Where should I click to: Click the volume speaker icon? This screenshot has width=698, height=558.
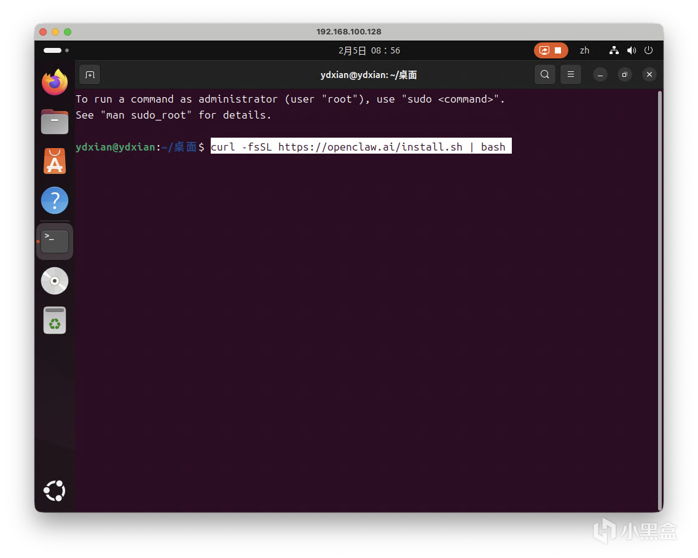point(631,50)
